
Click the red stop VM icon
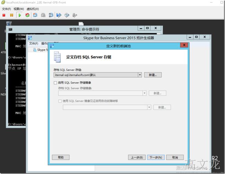[4, 15]
